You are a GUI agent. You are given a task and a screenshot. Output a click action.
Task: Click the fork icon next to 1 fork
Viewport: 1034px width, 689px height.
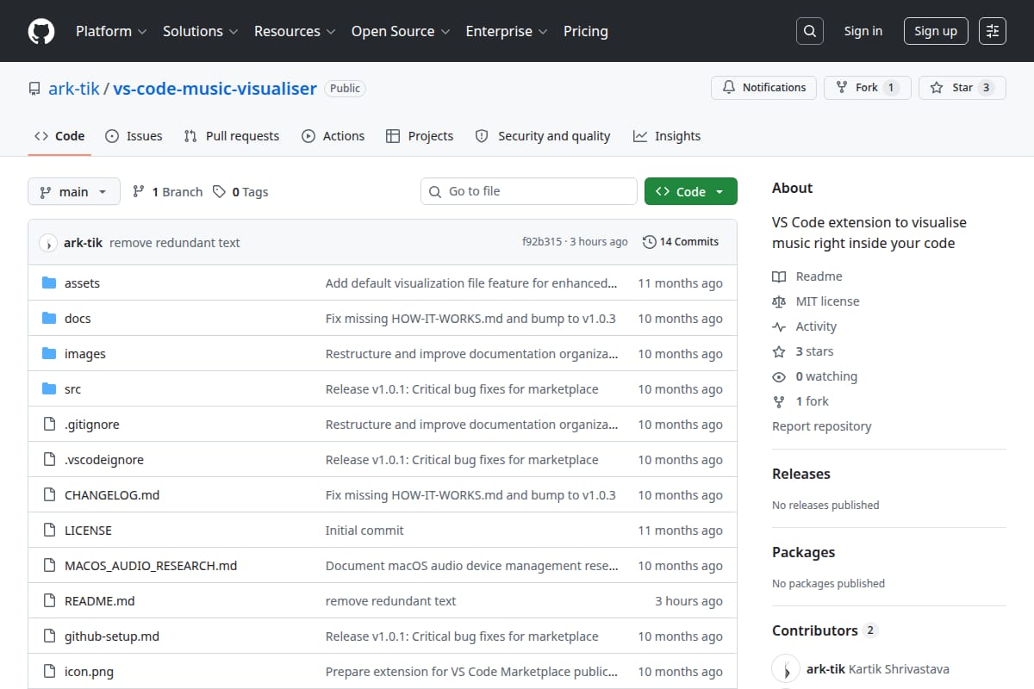[x=779, y=401]
